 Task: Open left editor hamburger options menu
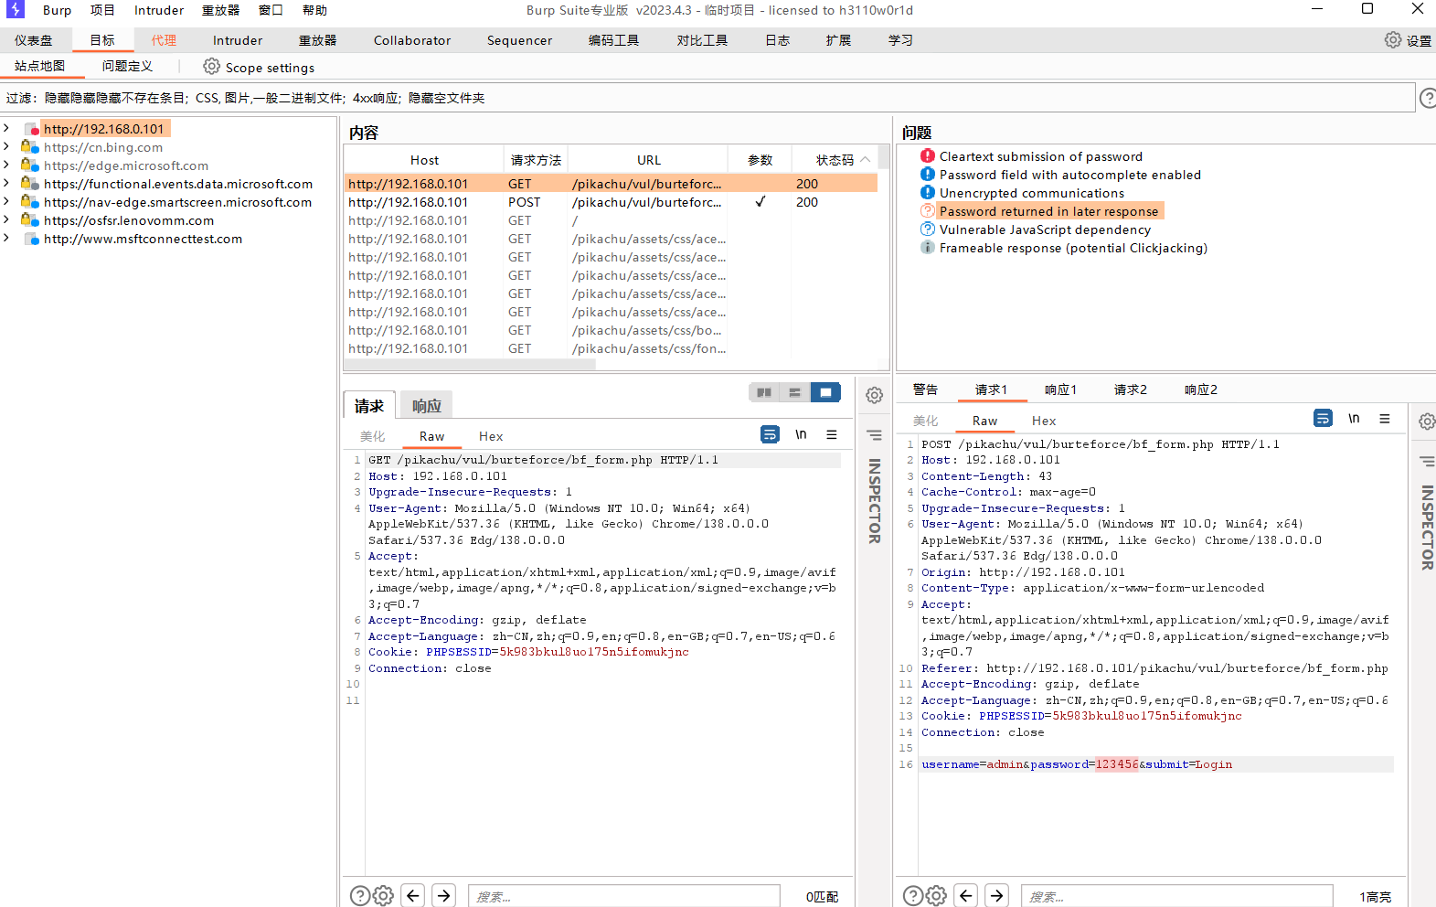(x=832, y=434)
